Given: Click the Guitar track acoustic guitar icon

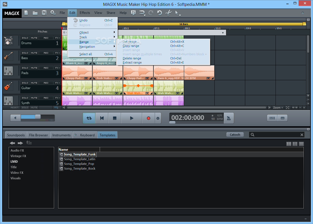Looking at the screenshot, I should click(8, 86).
